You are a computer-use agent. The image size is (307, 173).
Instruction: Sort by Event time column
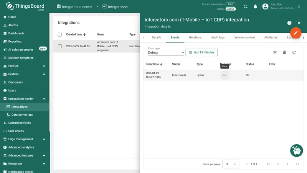pos(154,64)
